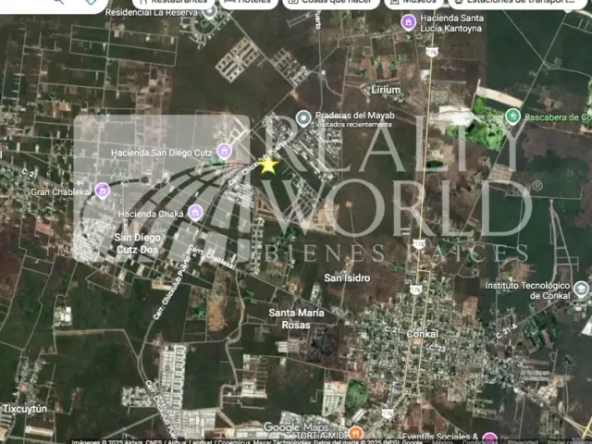
Task: Open the Gran Chablekal purple marker
Action: (x=103, y=191)
